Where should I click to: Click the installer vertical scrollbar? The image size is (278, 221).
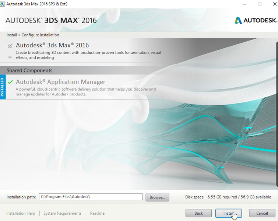(277, 114)
